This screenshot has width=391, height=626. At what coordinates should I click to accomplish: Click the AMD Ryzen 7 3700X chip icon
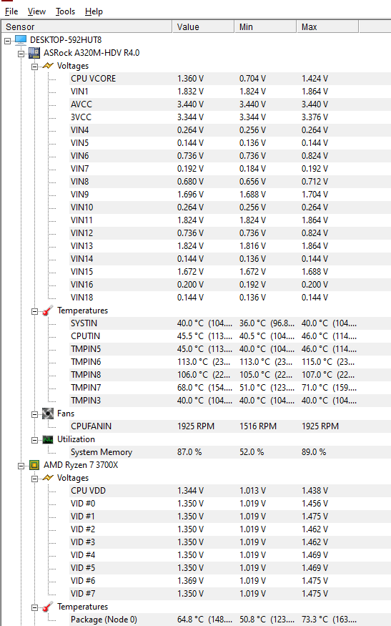click(34, 465)
